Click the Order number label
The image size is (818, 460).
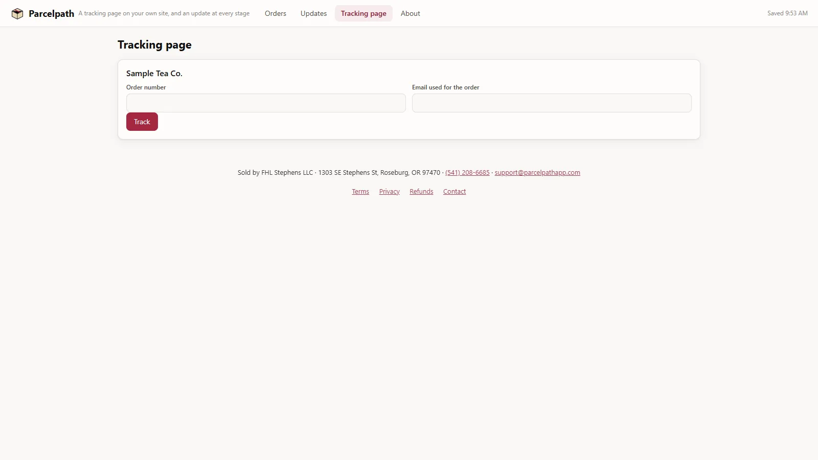coord(146,87)
